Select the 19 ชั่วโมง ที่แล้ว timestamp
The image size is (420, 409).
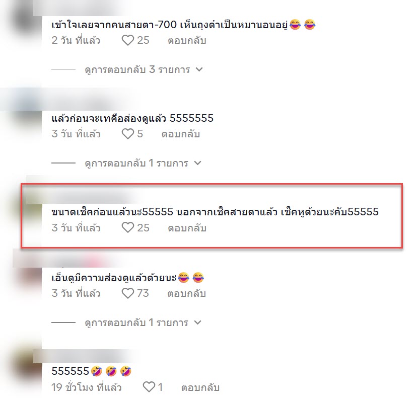[x=87, y=387]
